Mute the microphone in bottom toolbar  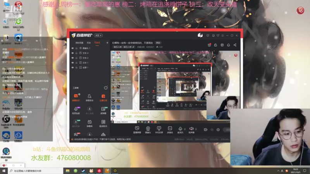[180, 130]
